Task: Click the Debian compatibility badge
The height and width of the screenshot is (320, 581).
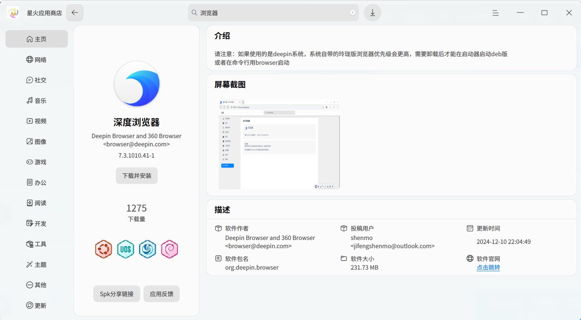Action: point(170,249)
